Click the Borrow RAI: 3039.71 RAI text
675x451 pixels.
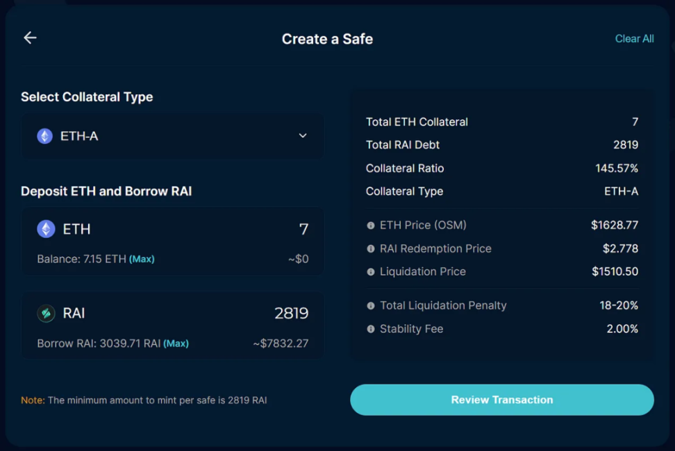pos(99,343)
